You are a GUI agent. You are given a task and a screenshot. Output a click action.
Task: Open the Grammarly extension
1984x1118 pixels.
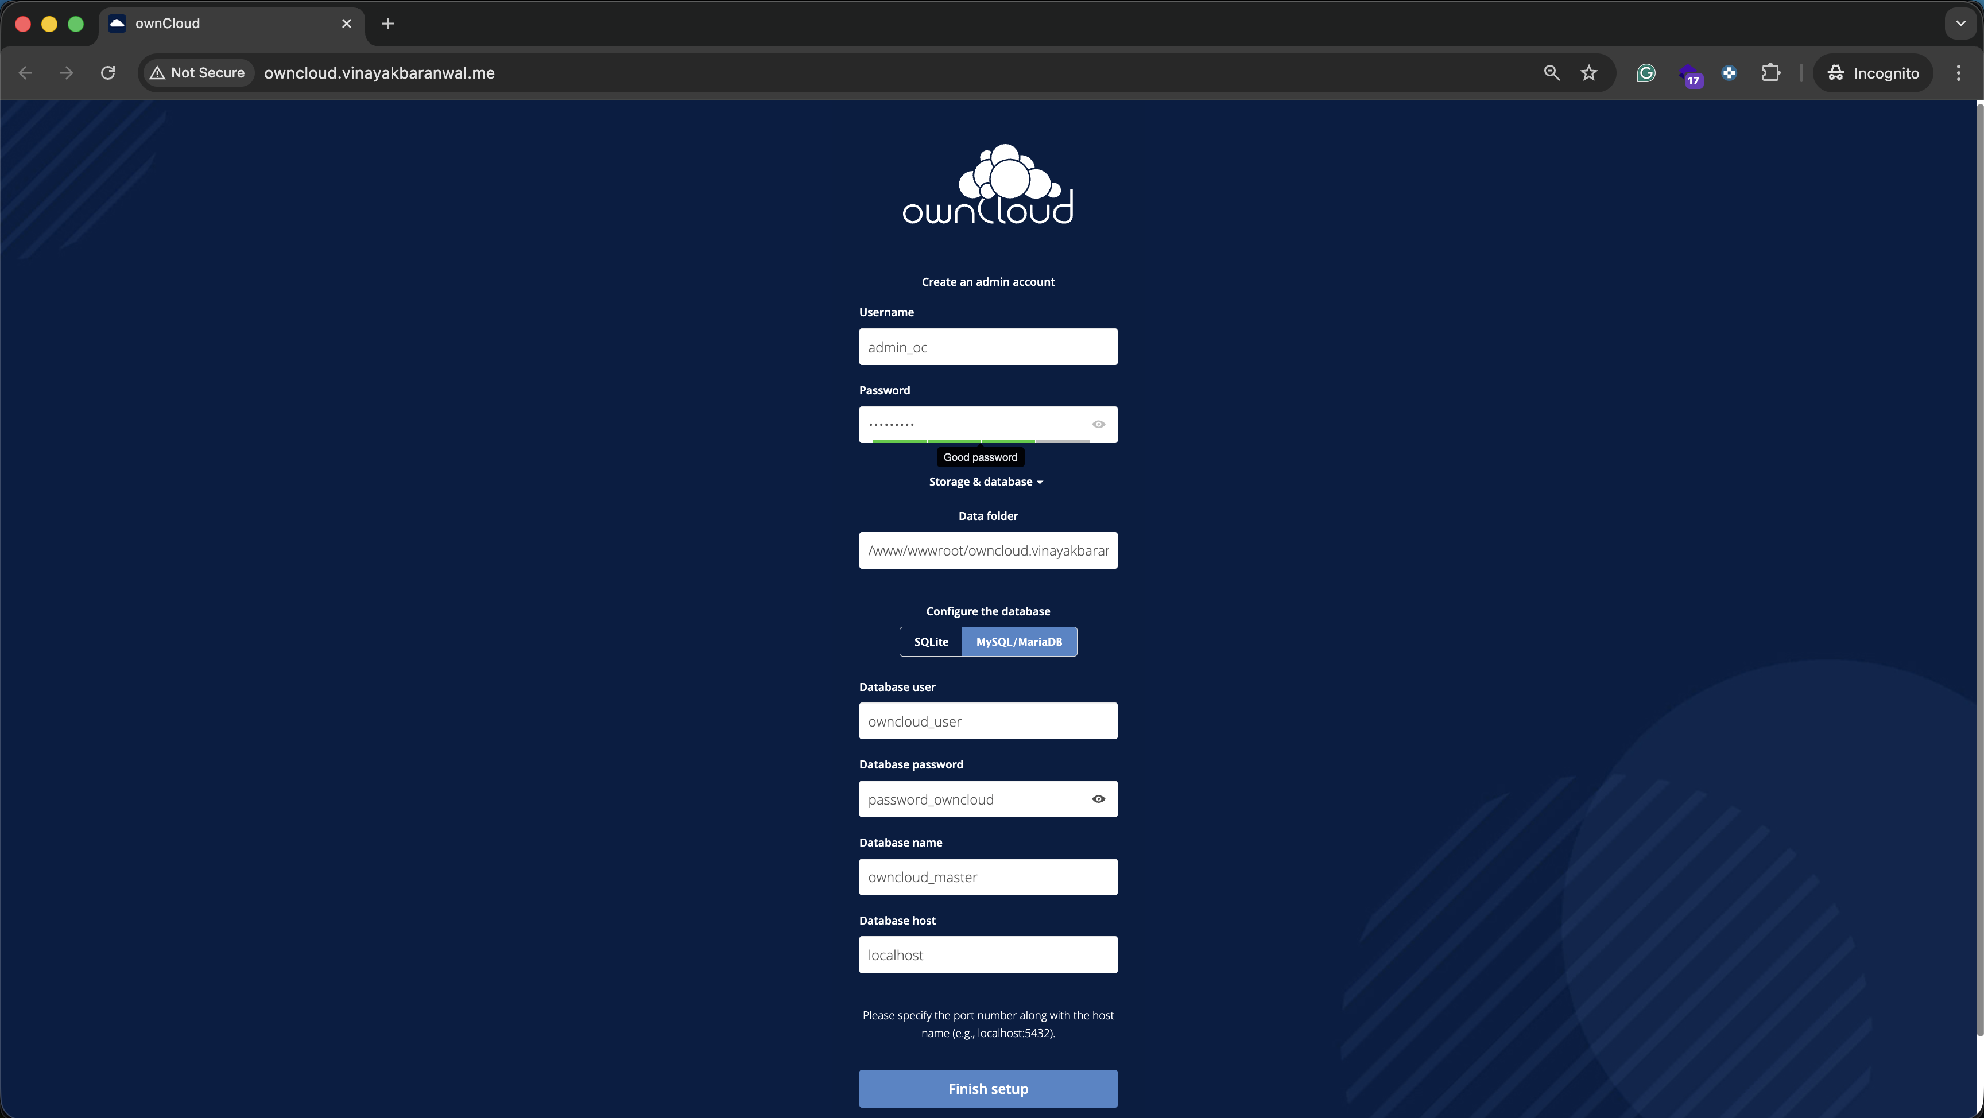point(1646,72)
